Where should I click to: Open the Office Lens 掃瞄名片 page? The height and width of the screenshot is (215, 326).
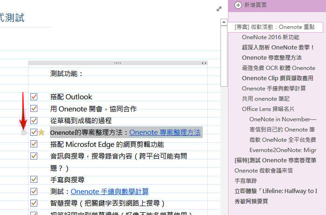[x=268, y=109]
